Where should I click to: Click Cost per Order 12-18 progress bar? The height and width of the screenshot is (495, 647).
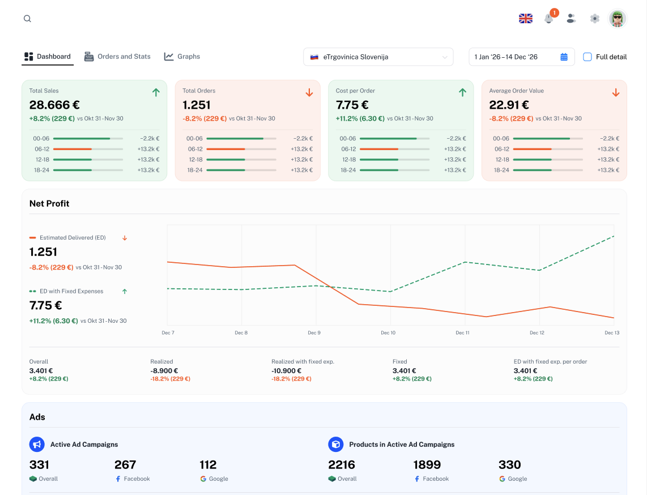click(x=394, y=160)
